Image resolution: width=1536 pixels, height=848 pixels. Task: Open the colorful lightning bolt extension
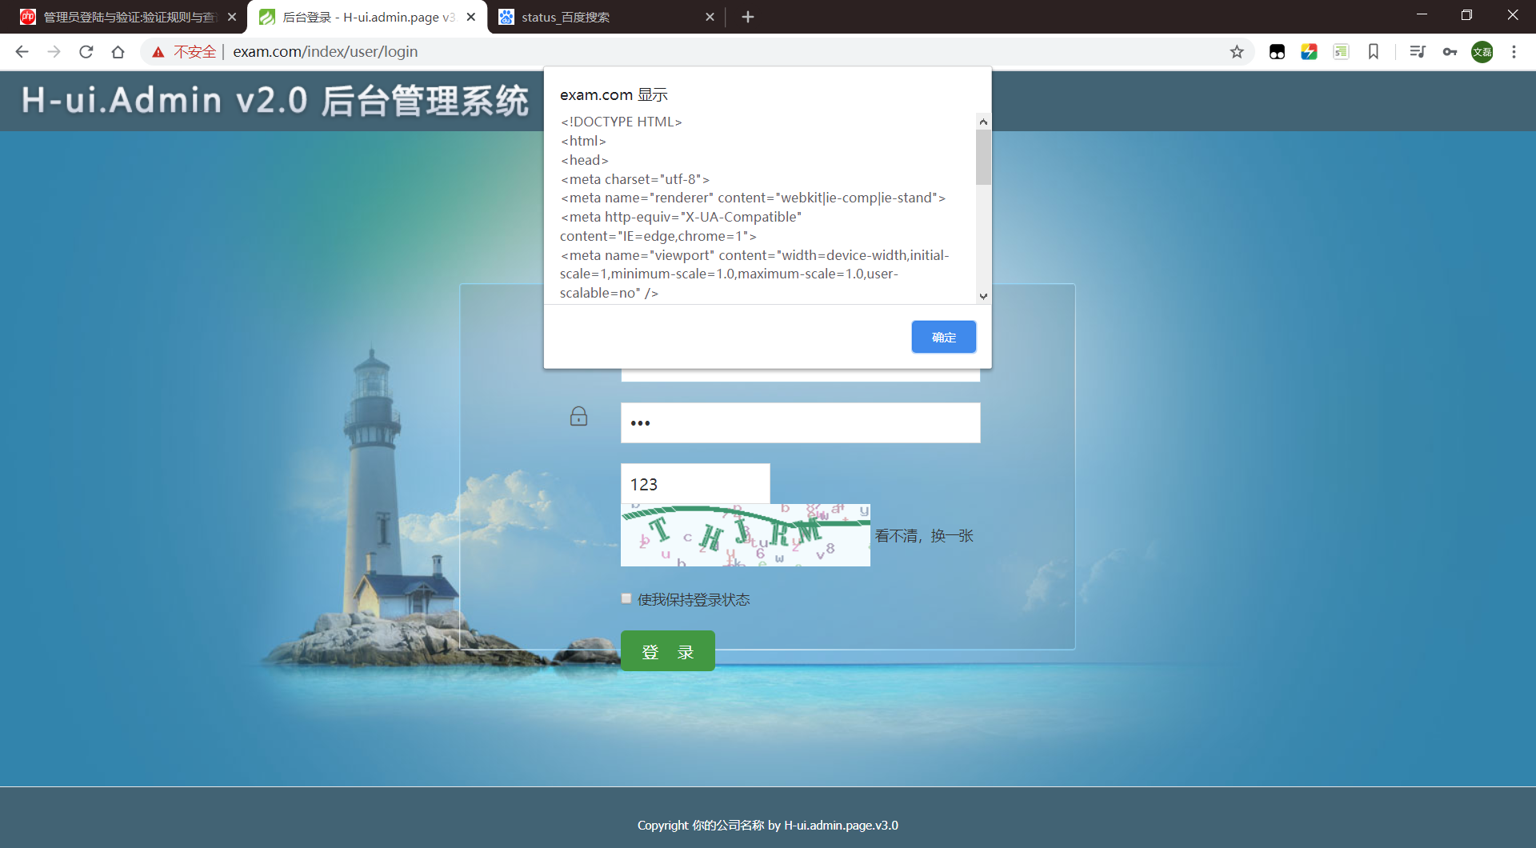(1310, 51)
